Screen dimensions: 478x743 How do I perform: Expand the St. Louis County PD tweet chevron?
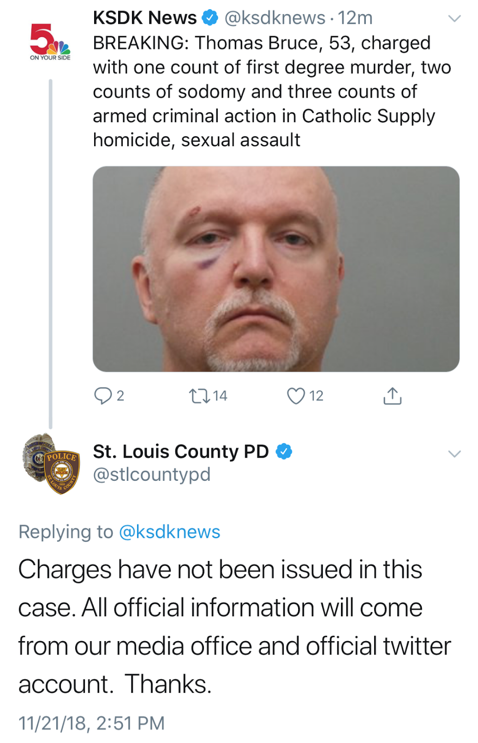454,454
